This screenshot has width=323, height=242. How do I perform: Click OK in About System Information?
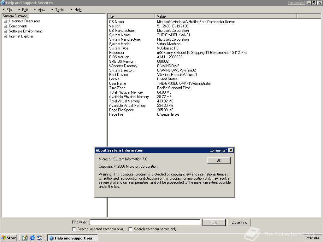219,160
